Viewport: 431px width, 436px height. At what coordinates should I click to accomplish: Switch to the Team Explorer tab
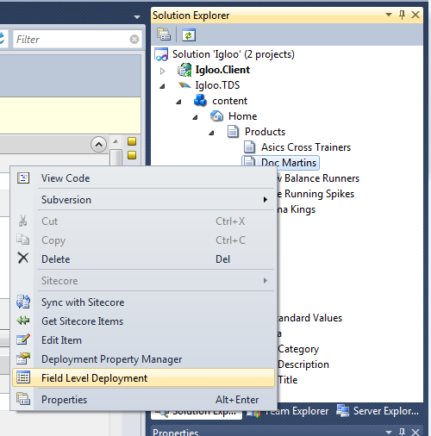point(290,411)
